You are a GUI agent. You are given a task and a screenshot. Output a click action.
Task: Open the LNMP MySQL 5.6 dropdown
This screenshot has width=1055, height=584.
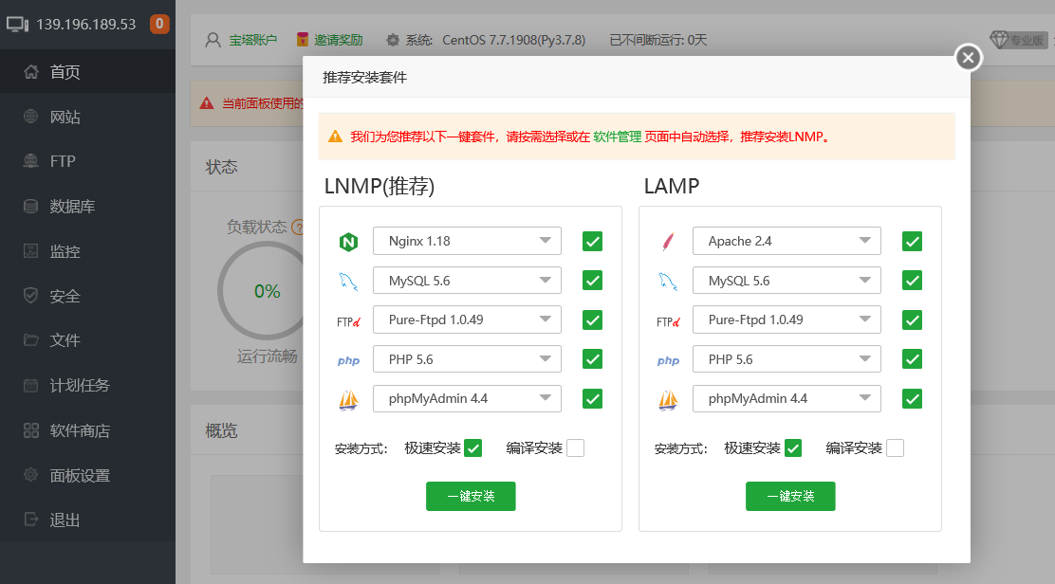(467, 281)
